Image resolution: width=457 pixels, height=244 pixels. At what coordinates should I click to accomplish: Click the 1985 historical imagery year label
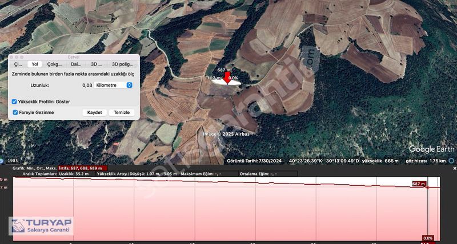pos(13,161)
